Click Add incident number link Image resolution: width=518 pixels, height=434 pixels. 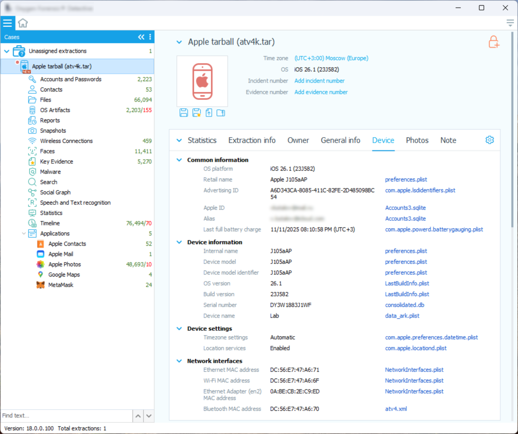click(319, 81)
